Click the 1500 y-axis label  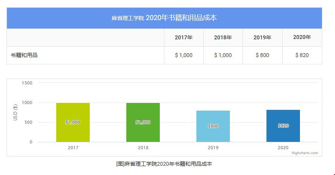27,83
